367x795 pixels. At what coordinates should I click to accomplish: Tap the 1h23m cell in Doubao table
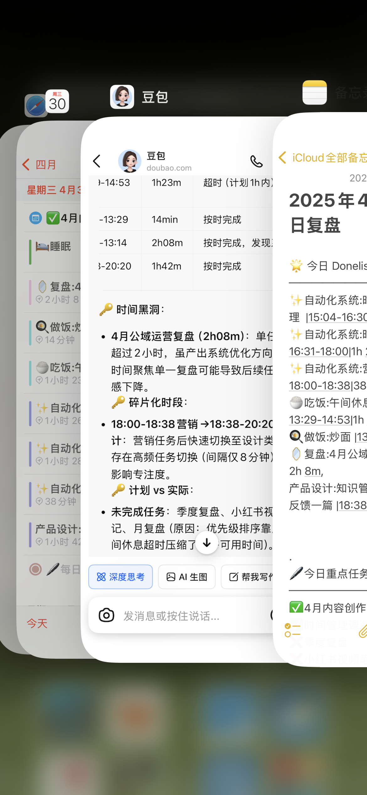pos(166,183)
